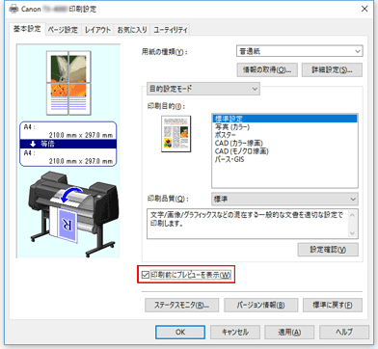Click the バージョン情報 button
This screenshot has width=378, height=349.
[261, 305]
